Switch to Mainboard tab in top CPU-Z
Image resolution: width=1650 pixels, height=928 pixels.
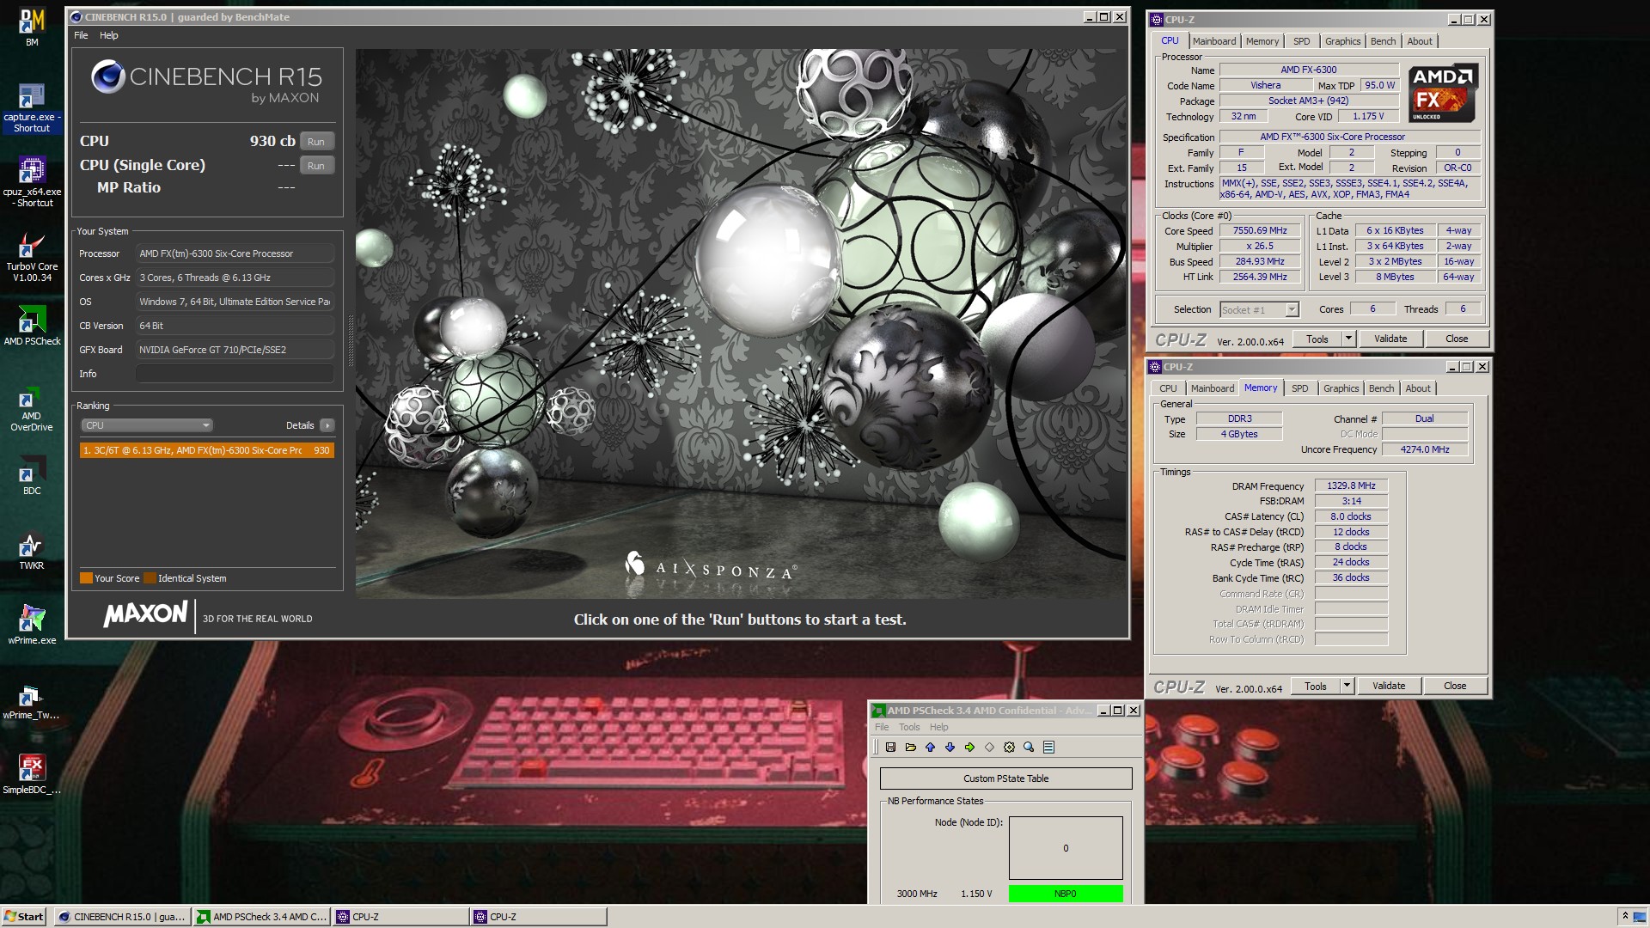(1213, 41)
